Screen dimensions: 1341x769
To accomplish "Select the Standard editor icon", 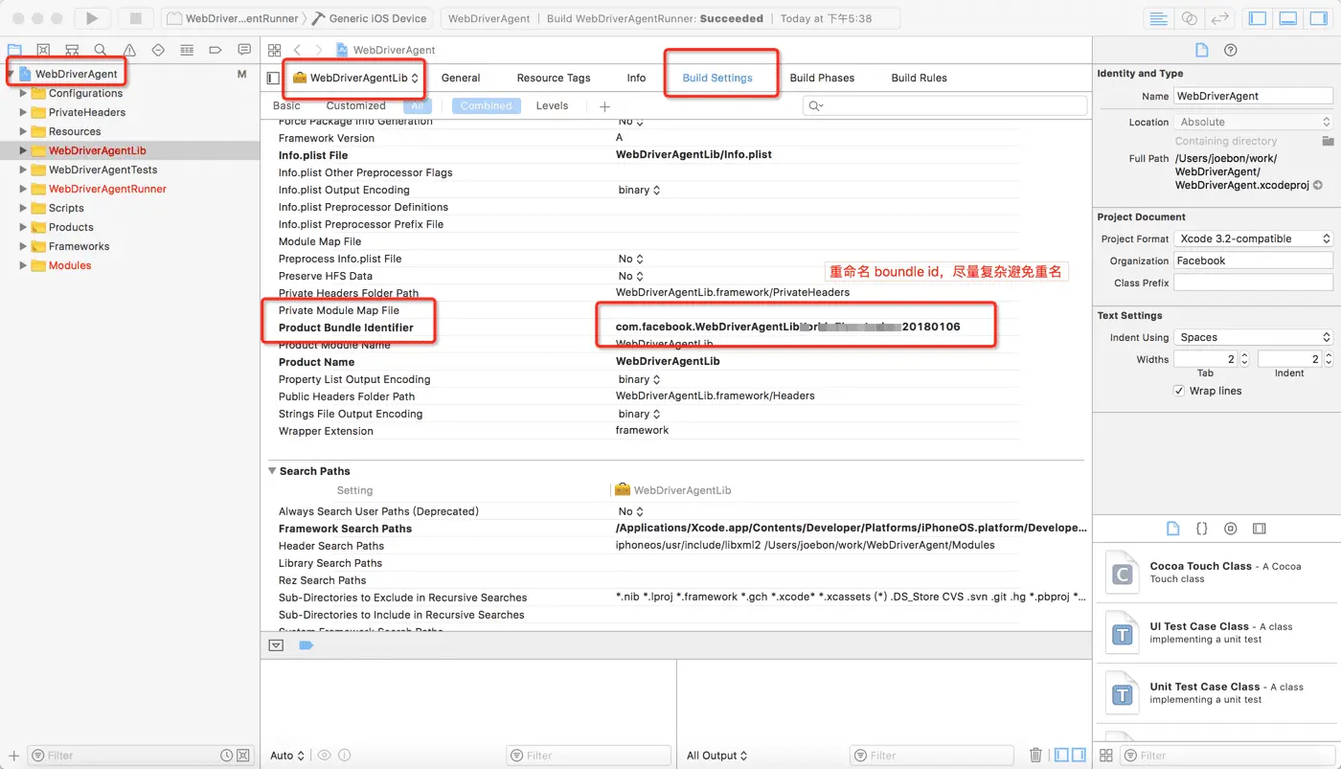I will pos(1159,18).
